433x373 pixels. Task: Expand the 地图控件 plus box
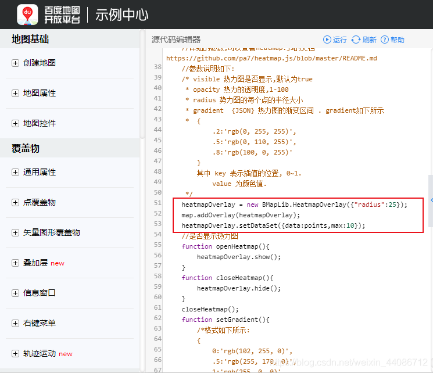15,123
